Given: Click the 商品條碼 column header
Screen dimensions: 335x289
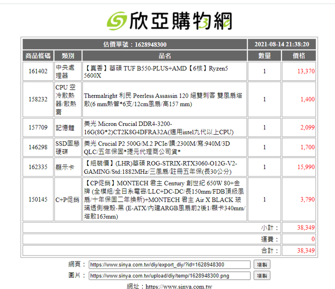Looking at the screenshot, I should [38, 56].
